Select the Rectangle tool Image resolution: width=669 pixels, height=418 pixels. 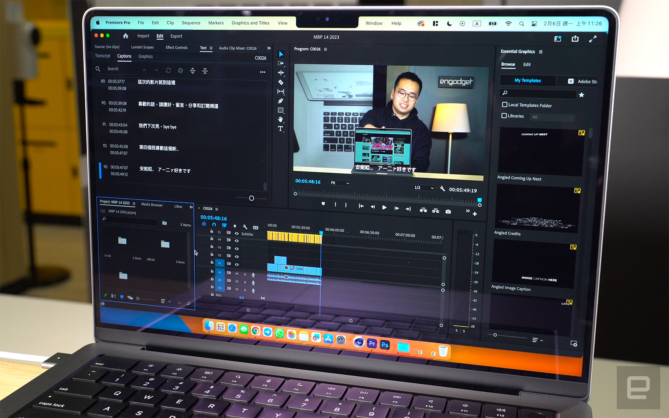tap(281, 110)
